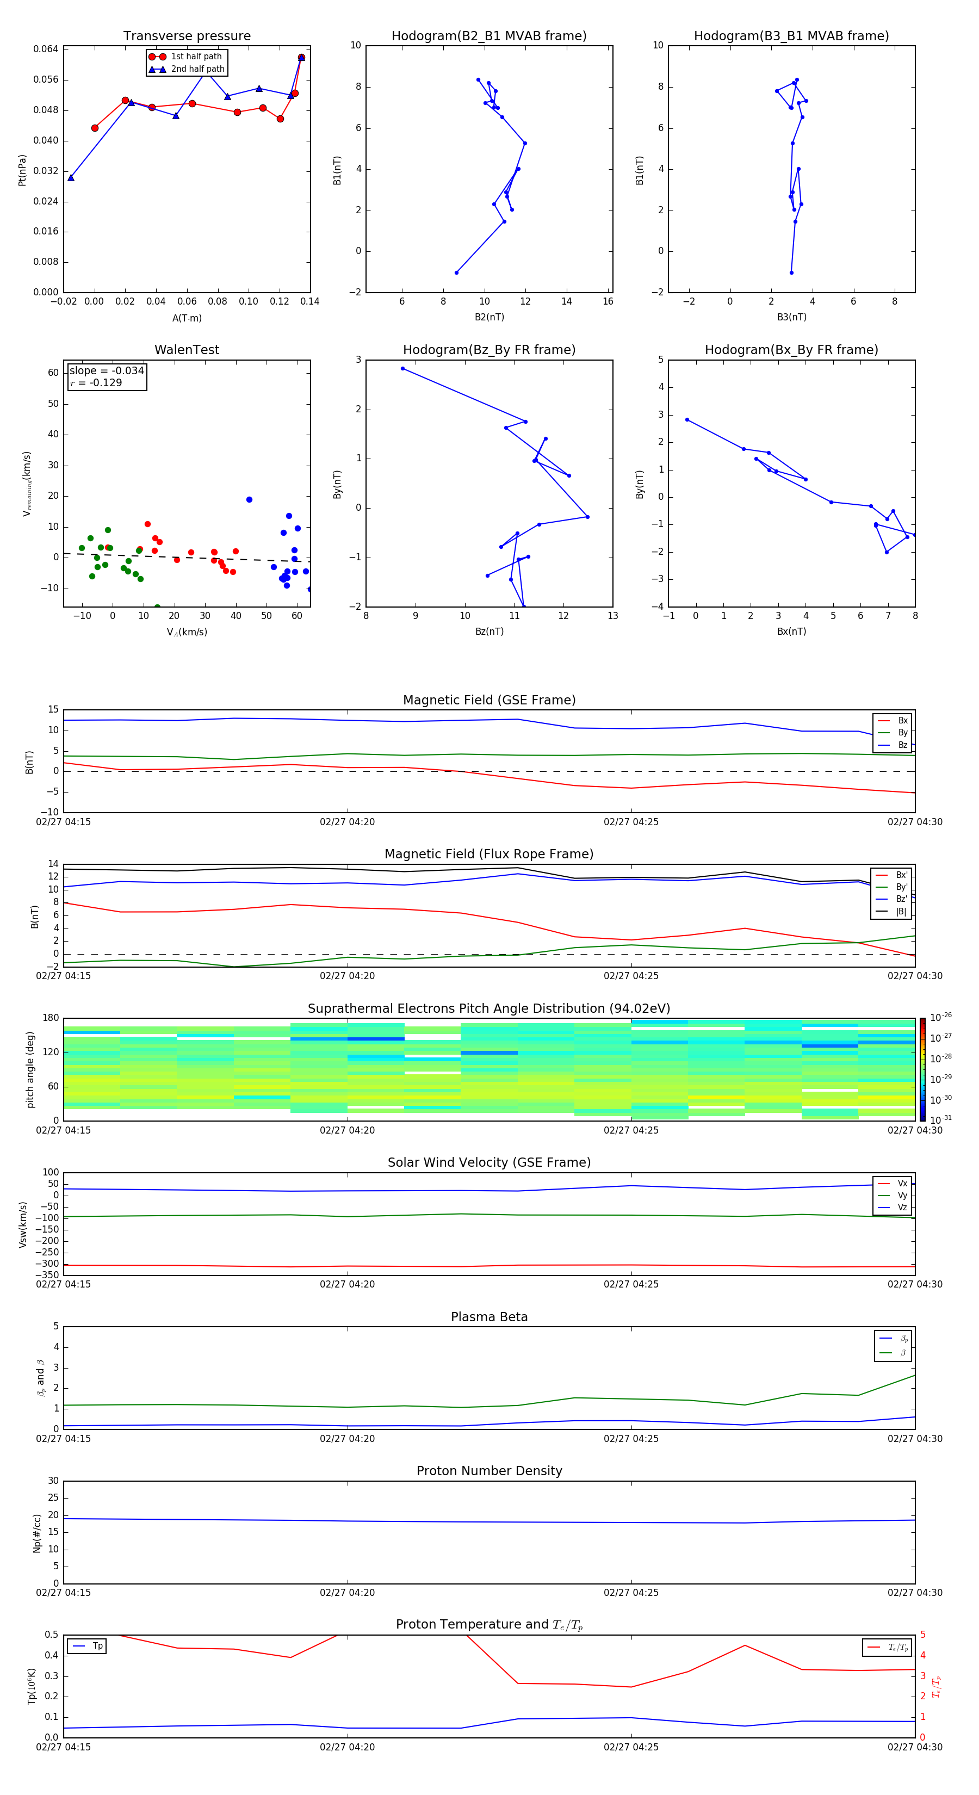Screen dimensions: 979x1795
Task: Click the '10^-26' colorbar tick label
Action: click(x=941, y=1017)
